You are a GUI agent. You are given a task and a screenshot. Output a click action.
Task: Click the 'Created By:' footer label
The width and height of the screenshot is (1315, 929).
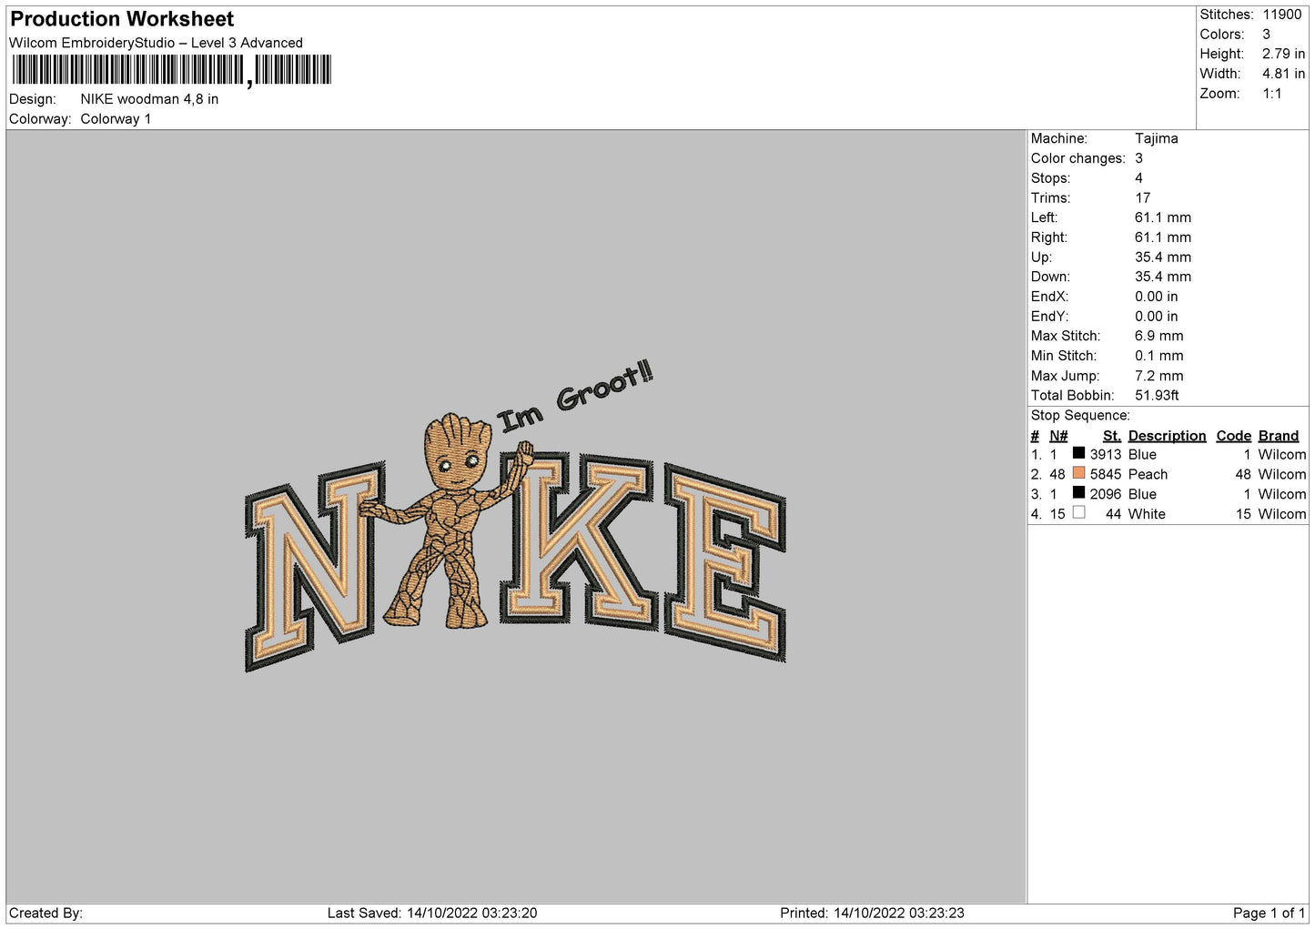pos(46,914)
